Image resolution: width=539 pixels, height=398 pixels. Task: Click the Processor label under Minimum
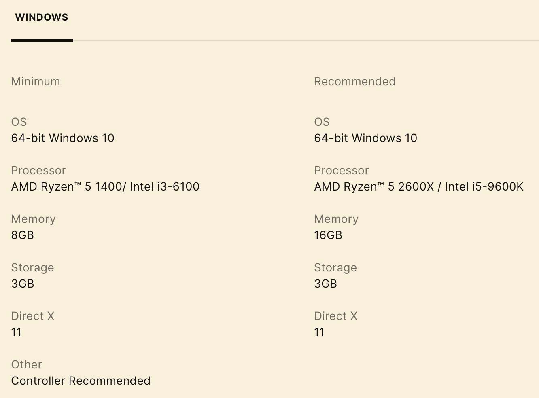38,170
